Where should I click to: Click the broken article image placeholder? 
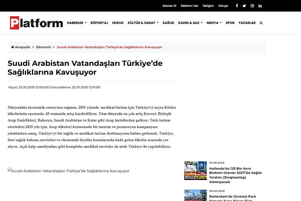[69, 170]
